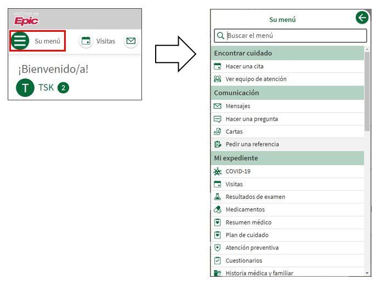Click the Cuestionarios checklist icon
The height and width of the screenshot is (285, 381).
(x=218, y=260)
